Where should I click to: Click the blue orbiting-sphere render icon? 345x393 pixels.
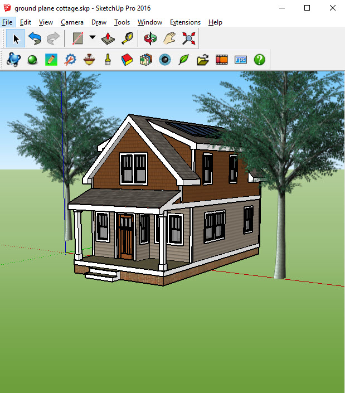pyautogui.click(x=13, y=60)
